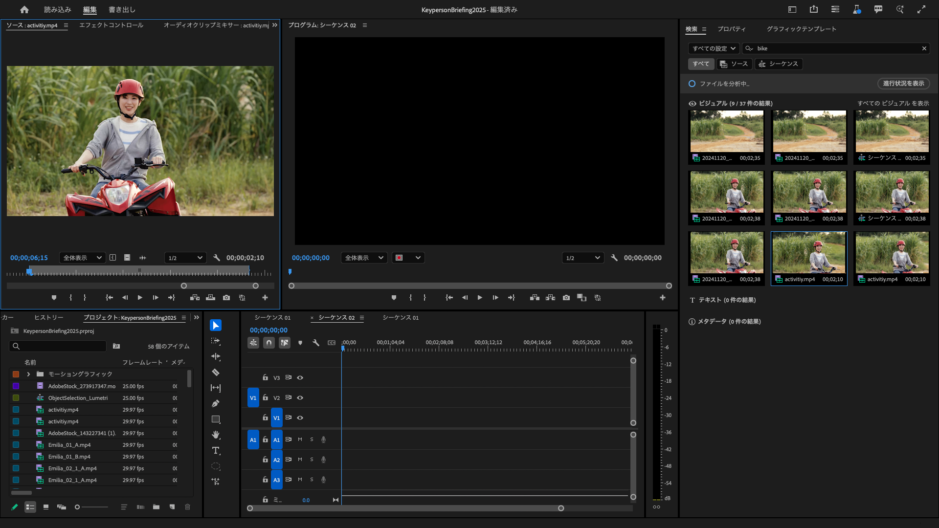
Task: Select the Hand tool
Action: coord(216,435)
